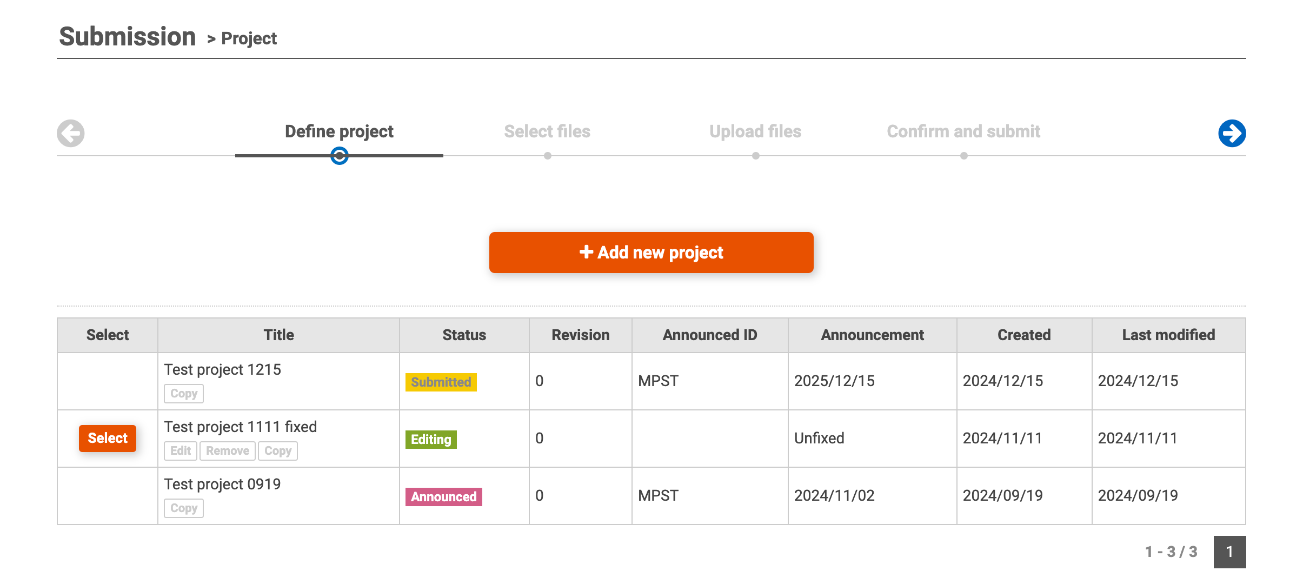This screenshot has width=1303, height=584.
Task: Click the blue next-step arrow icon
Action: point(1232,134)
